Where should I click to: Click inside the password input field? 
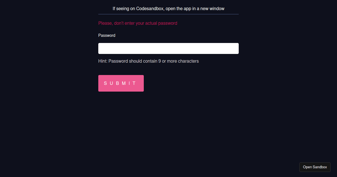(168, 48)
